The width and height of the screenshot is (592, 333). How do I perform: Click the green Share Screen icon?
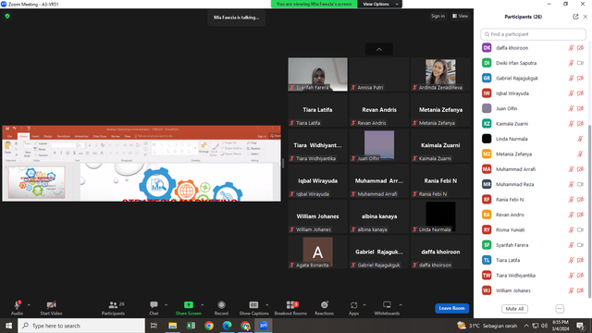189,304
